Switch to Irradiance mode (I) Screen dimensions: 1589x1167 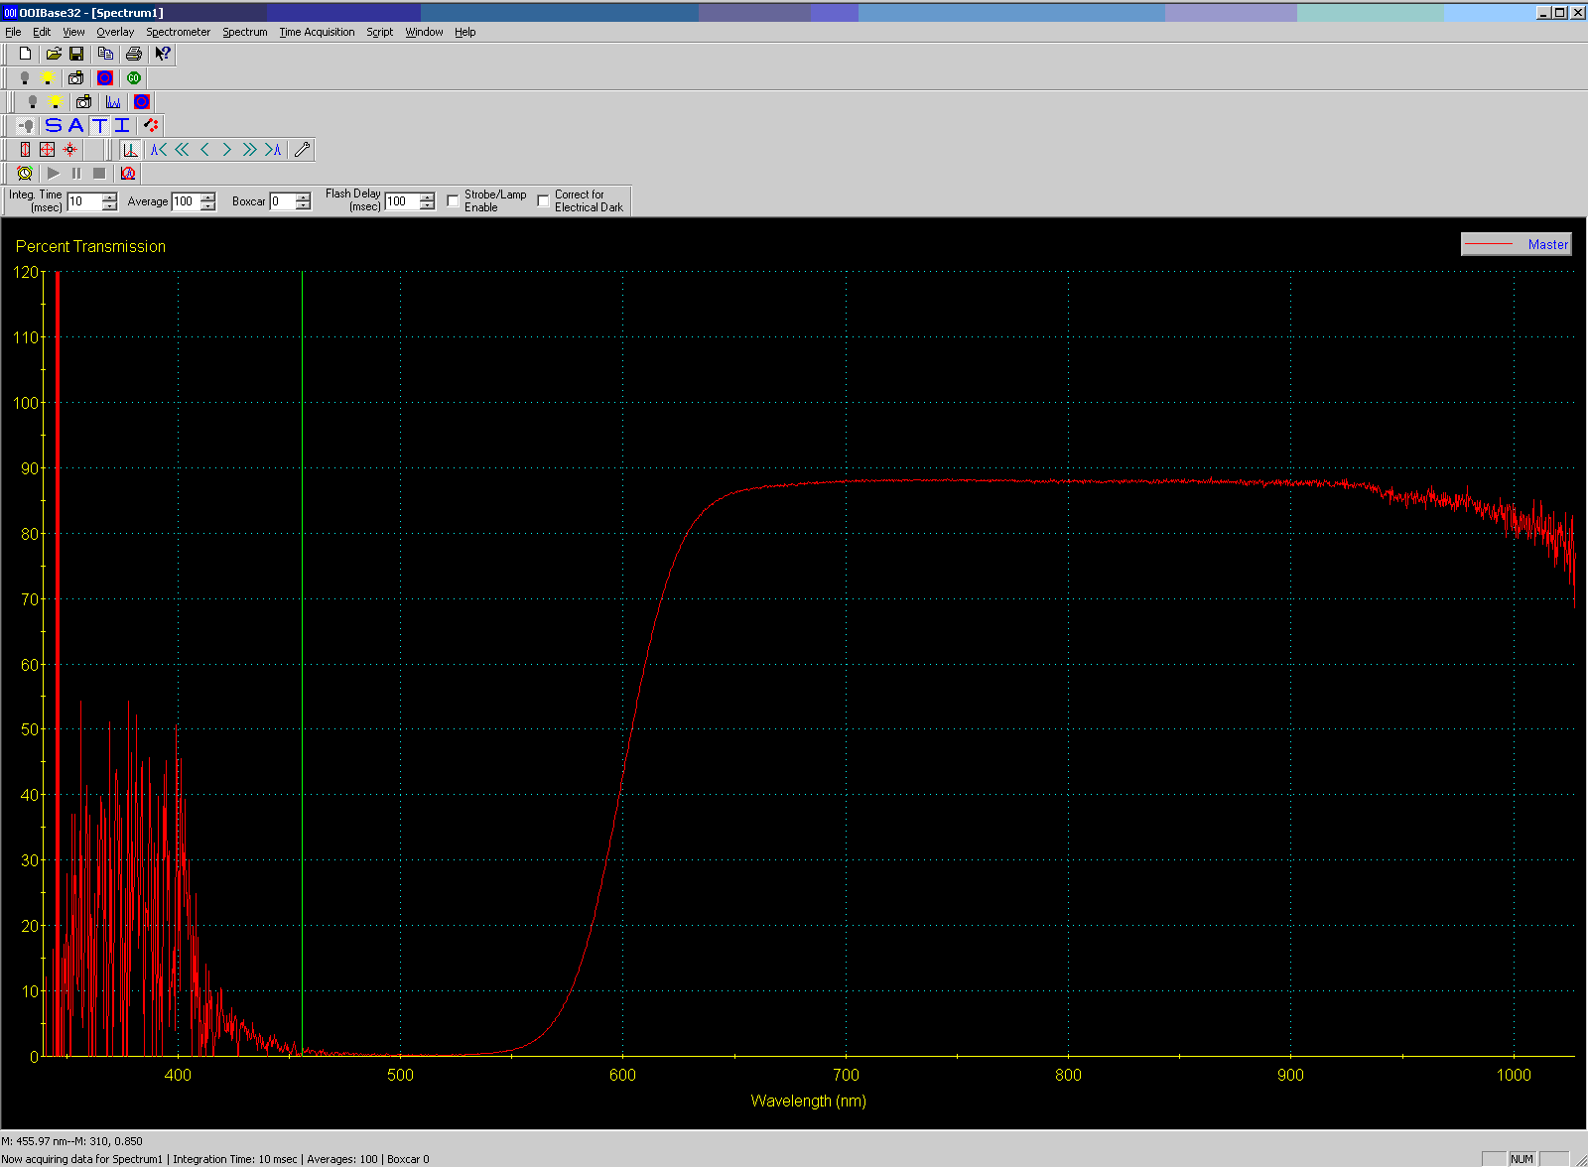122,125
